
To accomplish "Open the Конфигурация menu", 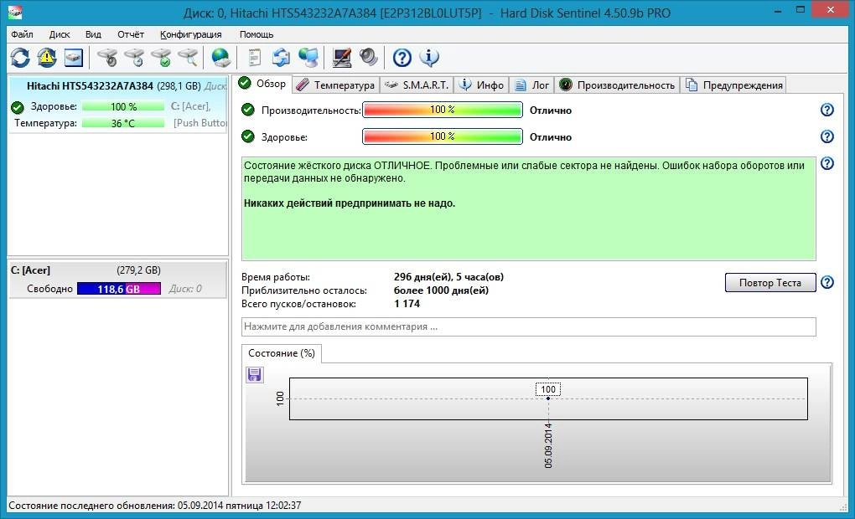I will click(191, 34).
